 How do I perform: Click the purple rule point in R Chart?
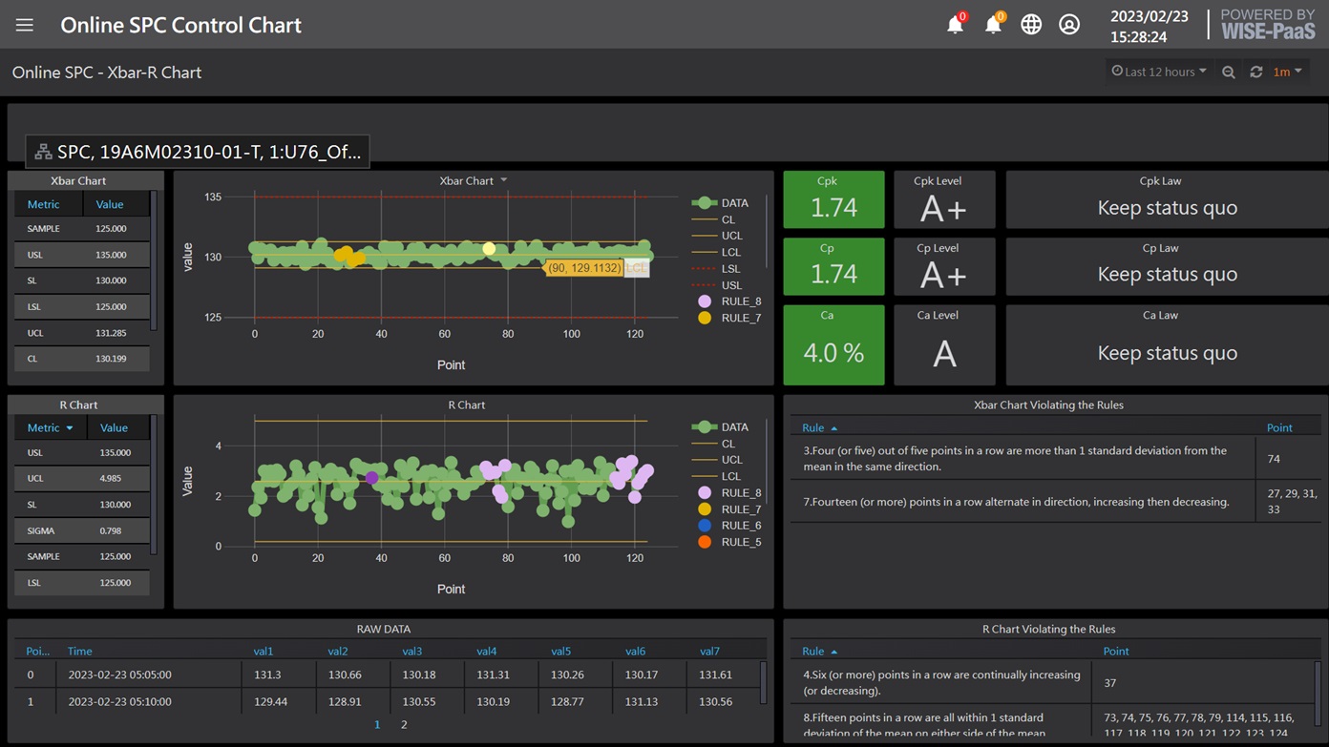pos(372,477)
